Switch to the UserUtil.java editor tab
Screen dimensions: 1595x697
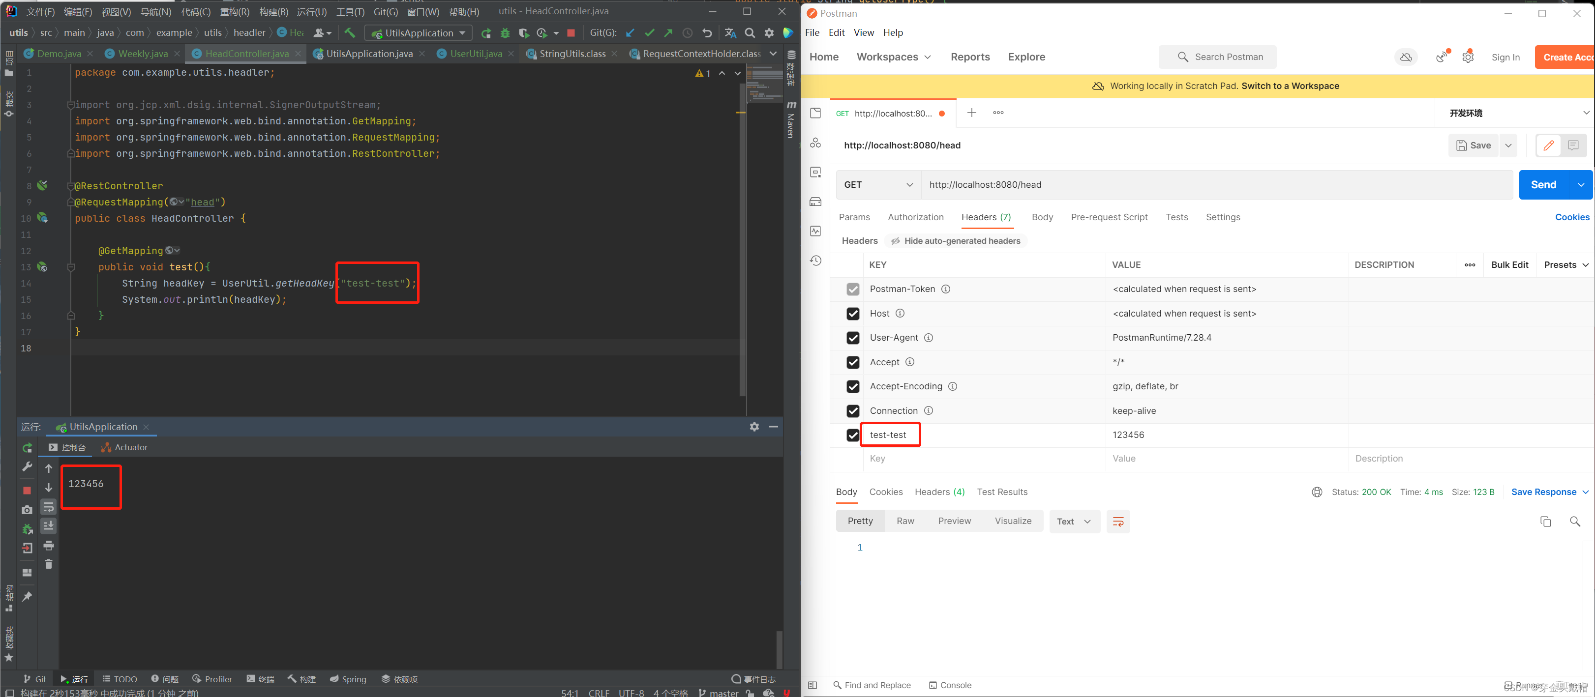click(476, 54)
